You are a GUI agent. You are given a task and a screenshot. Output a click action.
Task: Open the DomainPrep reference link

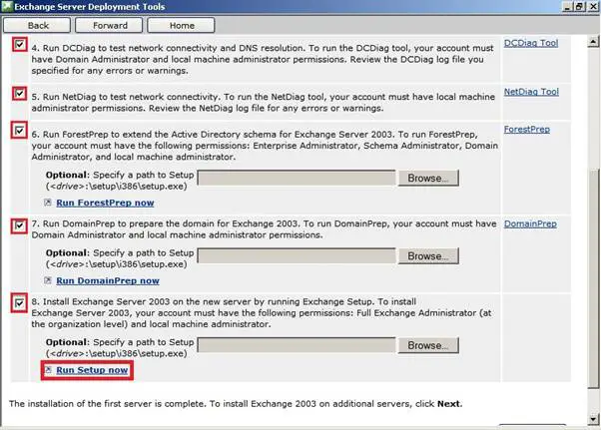(x=530, y=223)
